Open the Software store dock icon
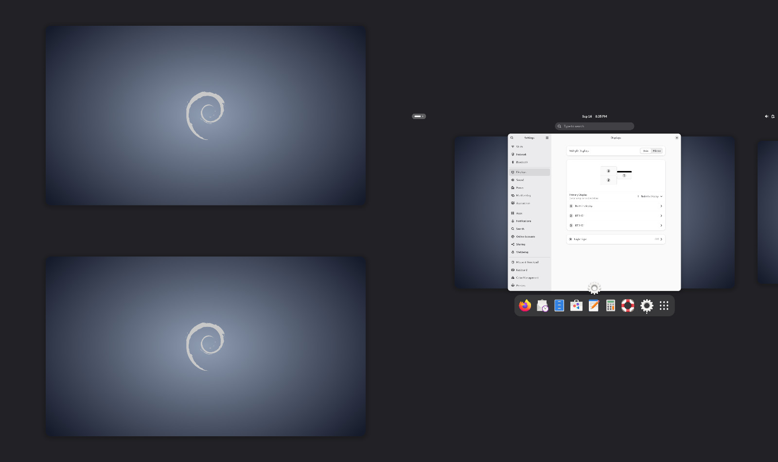 576,306
